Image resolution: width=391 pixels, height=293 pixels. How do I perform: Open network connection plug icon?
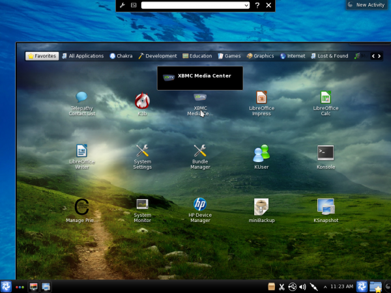pyautogui.click(x=313, y=287)
